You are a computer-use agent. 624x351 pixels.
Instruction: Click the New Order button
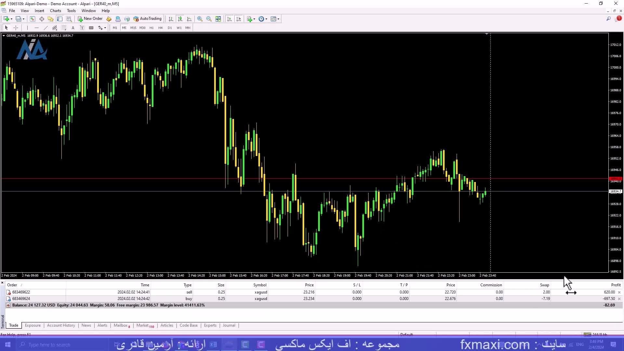pos(90,19)
